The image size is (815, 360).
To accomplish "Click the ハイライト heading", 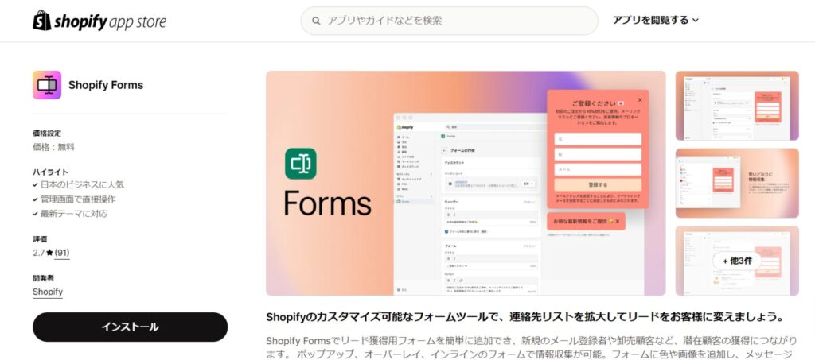I will tap(50, 172).
